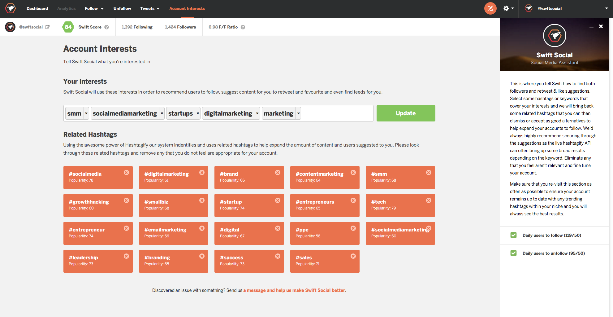
Task: Switch to the Dashboard tab
Action: 37,8
